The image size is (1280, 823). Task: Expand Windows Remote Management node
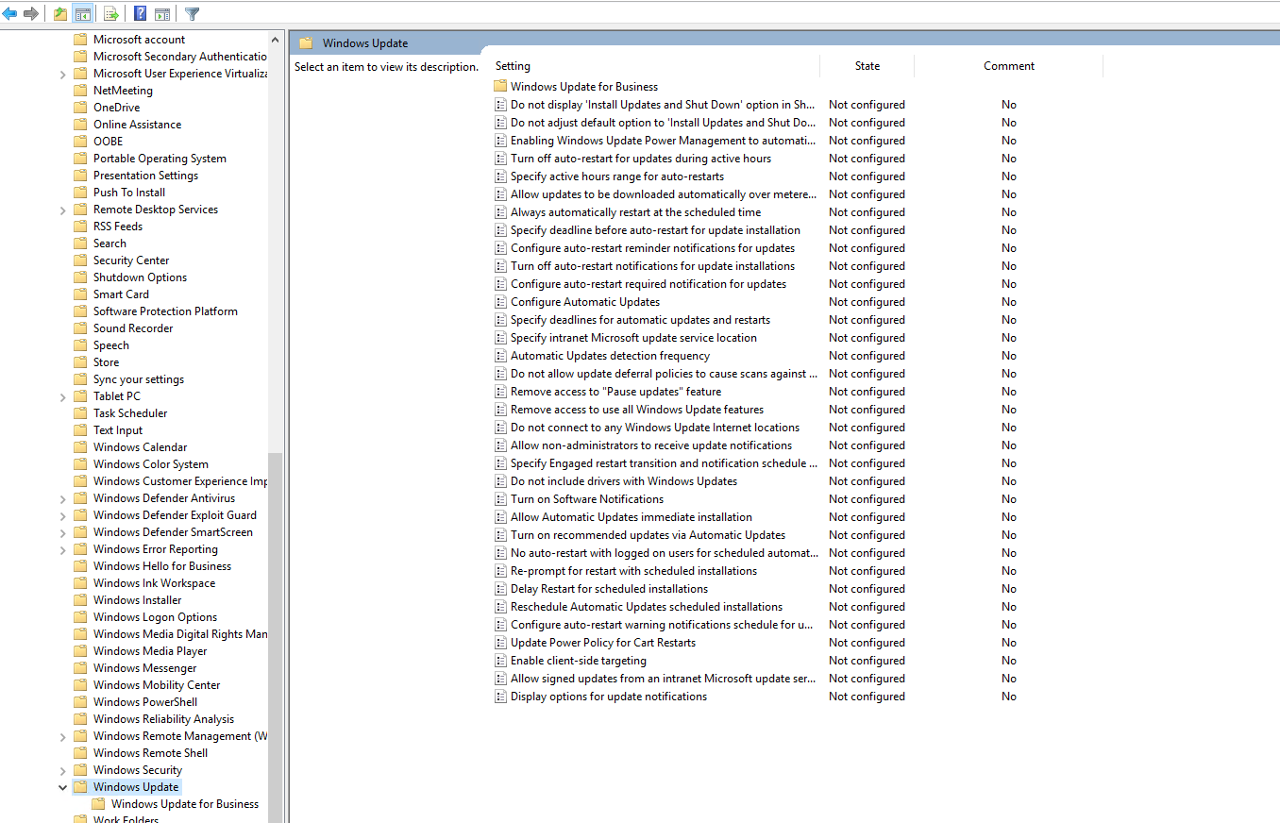coord(63,736)
